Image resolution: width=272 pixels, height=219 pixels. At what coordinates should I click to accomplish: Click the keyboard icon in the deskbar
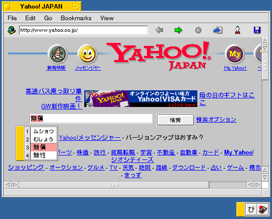[263, 209]
